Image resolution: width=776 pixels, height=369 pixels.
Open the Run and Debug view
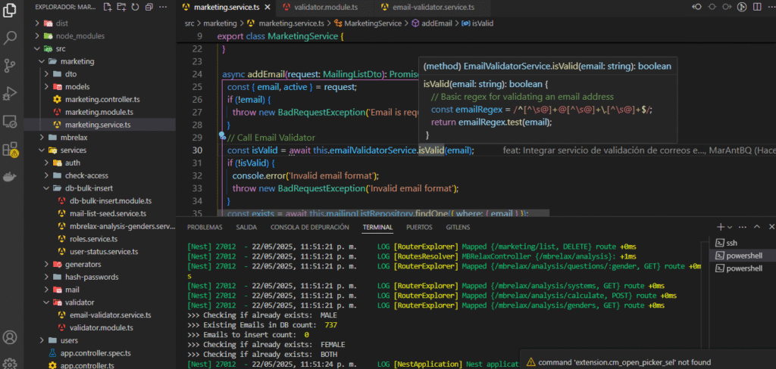pyautogui.click(x=11, y=93)
